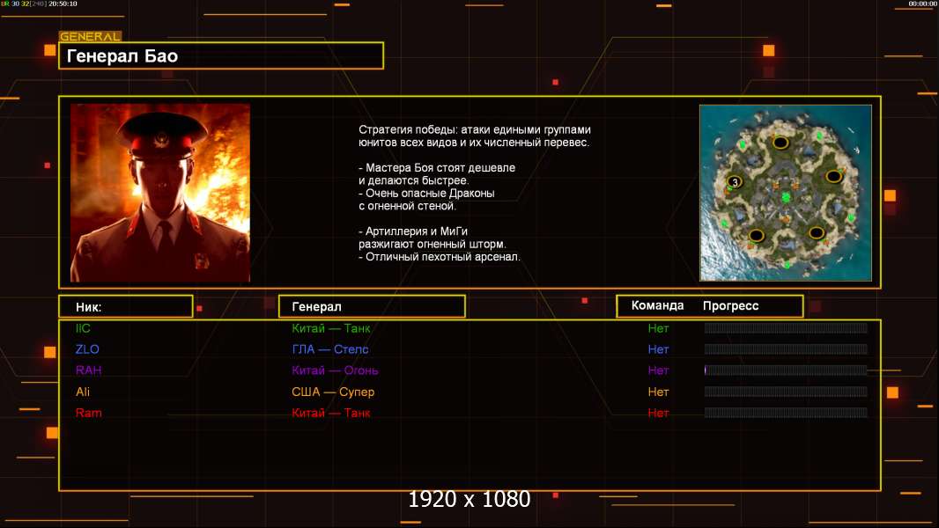Click start position marker numbered 3 on map
Image resolution: width=939 pixels, height=528 pixels.
[734, 182]
